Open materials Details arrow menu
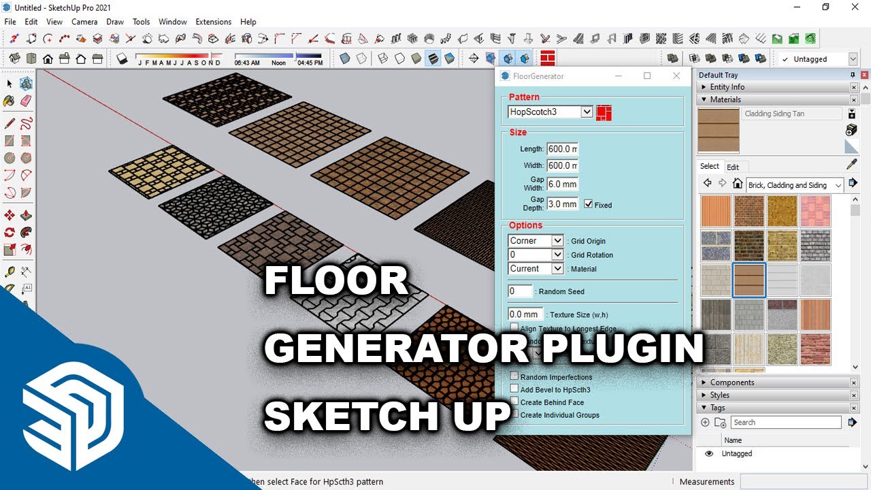The height and width of the screenshot is (490, 871). tap(852, 183)
